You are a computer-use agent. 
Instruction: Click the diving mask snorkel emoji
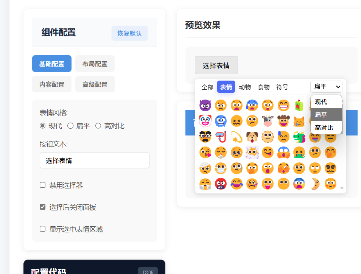tap(221, 137)
